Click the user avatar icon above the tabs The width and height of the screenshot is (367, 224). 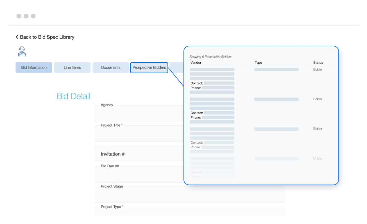22,51
